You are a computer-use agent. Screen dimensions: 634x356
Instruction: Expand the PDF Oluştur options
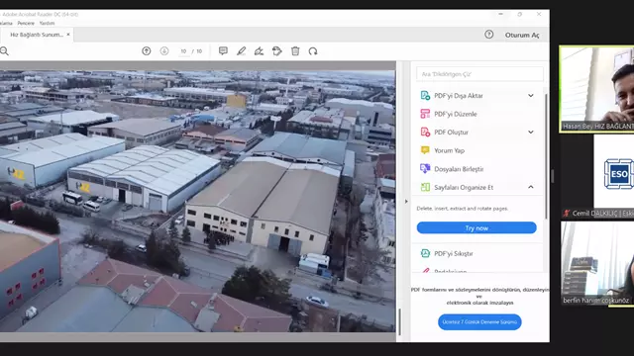tap(531, 132)
